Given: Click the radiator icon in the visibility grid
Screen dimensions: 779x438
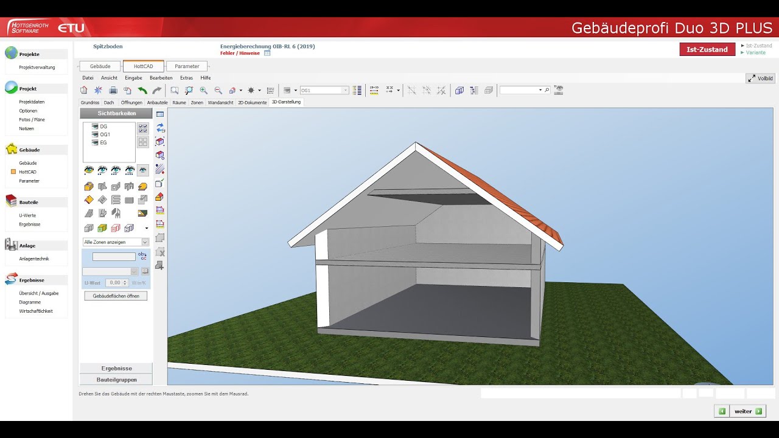Looking at the screenshot, I should tap(129, 200).
